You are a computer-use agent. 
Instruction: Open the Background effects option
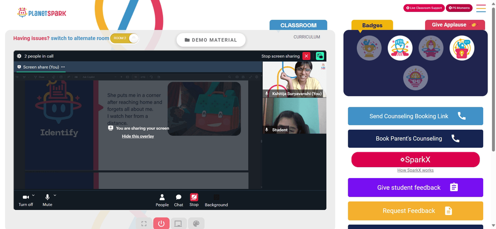pyautogui.click(x=216, y=200)
